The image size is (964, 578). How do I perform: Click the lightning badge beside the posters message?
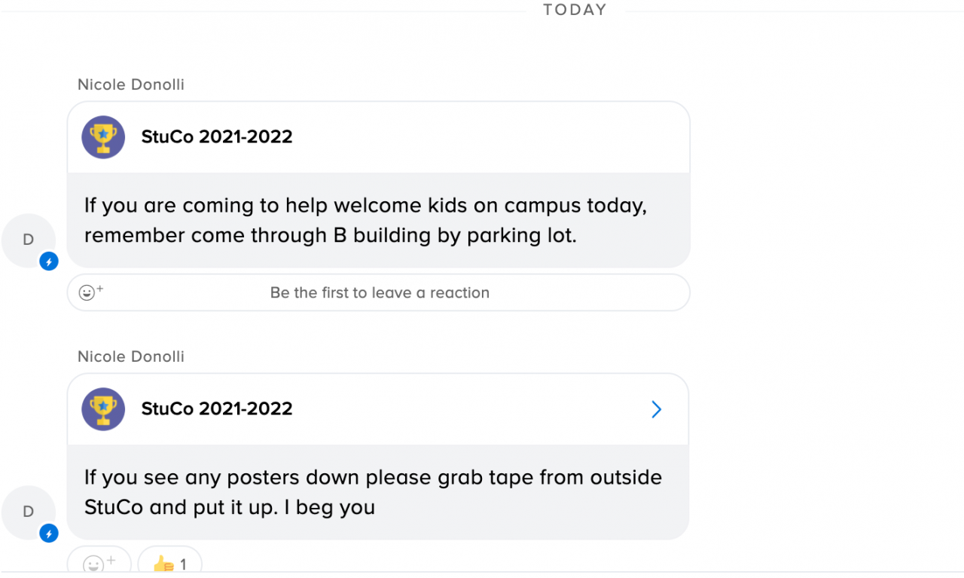49,534
